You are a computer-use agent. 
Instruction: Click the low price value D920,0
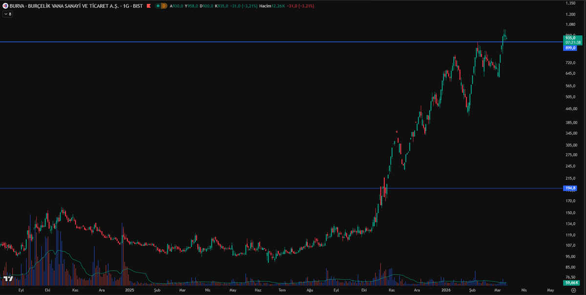[207, 6]
